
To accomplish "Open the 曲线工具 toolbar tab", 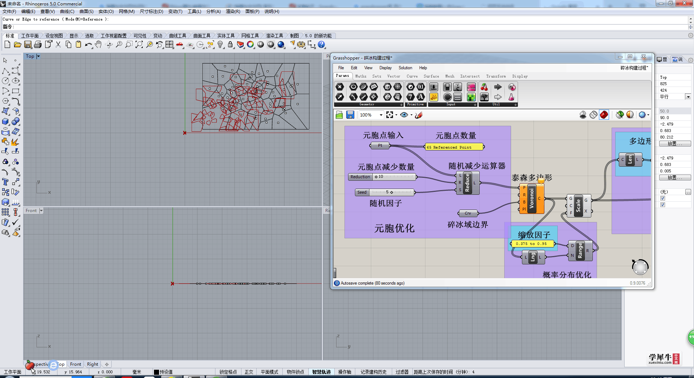I will [x=177, y=36].
